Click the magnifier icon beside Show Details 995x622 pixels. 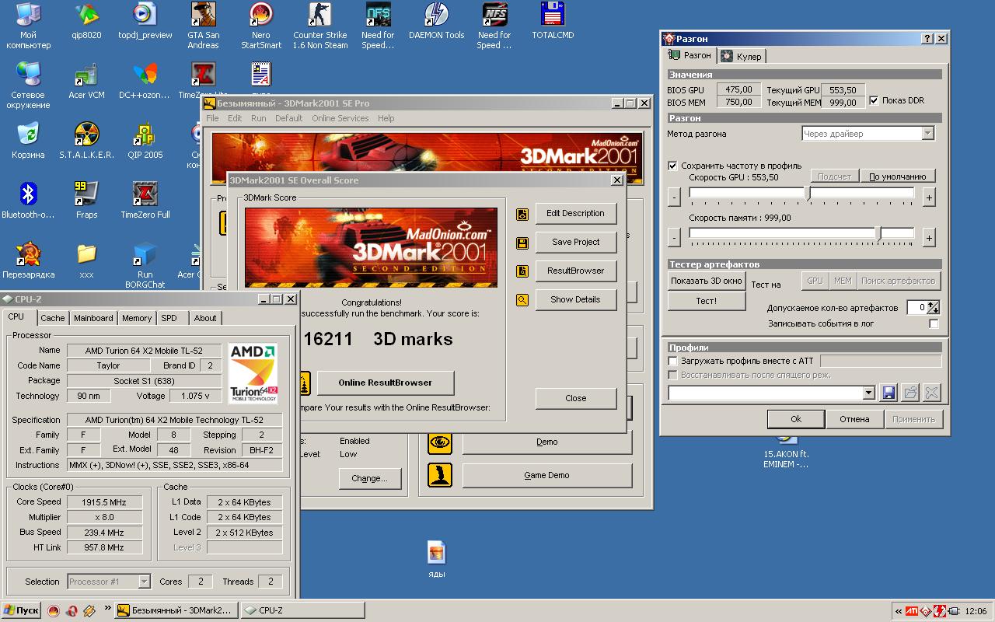[522, 300]
